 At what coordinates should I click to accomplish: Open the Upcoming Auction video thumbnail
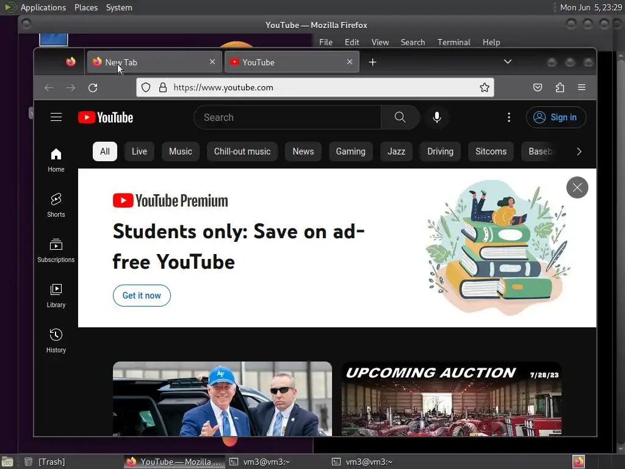pos(452,399)
